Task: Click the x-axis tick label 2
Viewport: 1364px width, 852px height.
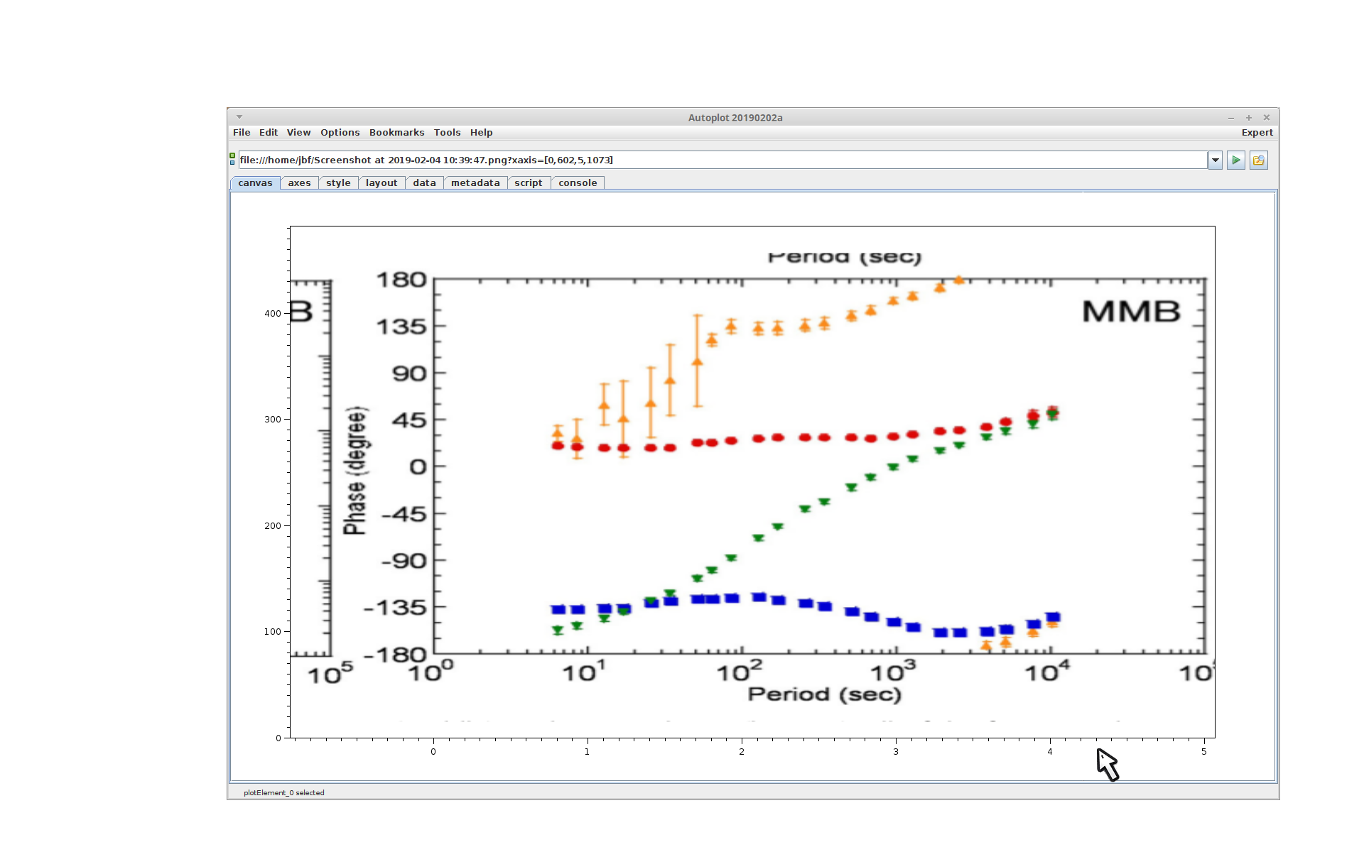Action: pos(742,752)
